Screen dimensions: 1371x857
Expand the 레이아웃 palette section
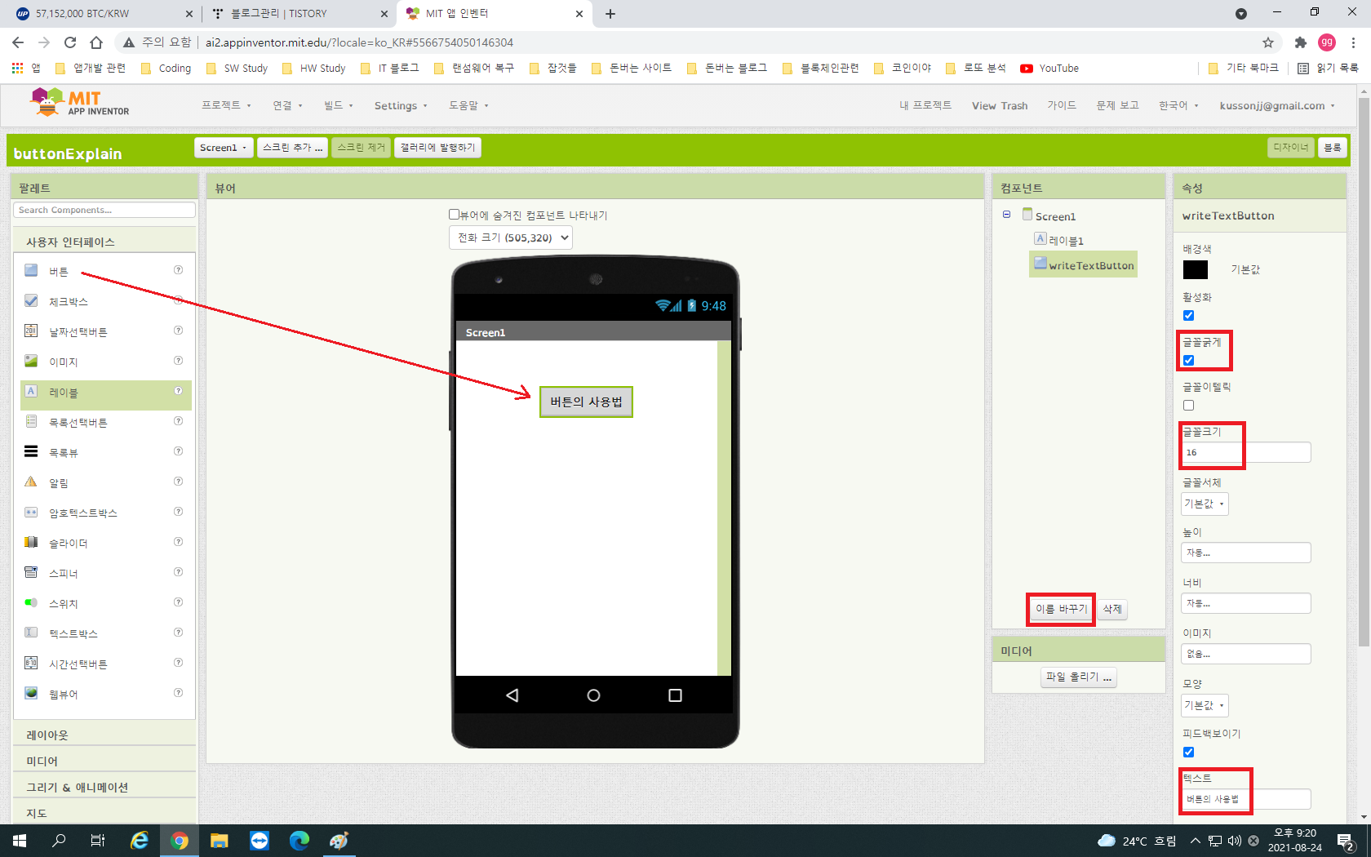[104, 735]
